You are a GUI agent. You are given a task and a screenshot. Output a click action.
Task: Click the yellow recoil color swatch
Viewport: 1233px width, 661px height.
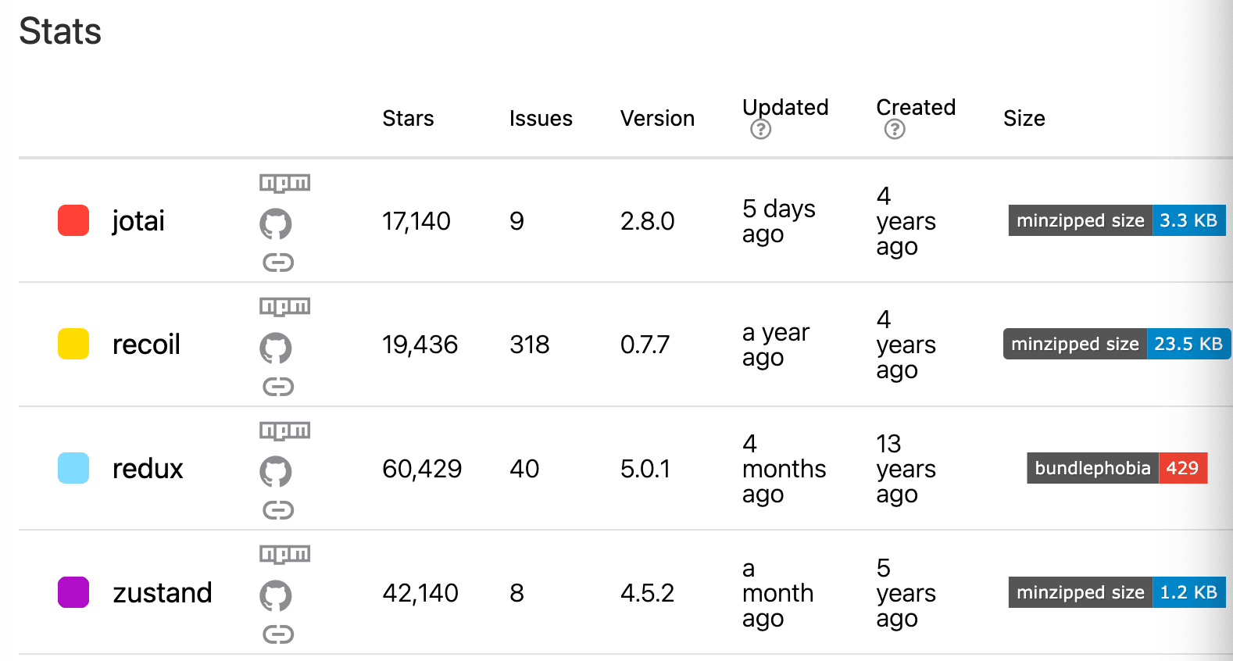tap(73, 344)
